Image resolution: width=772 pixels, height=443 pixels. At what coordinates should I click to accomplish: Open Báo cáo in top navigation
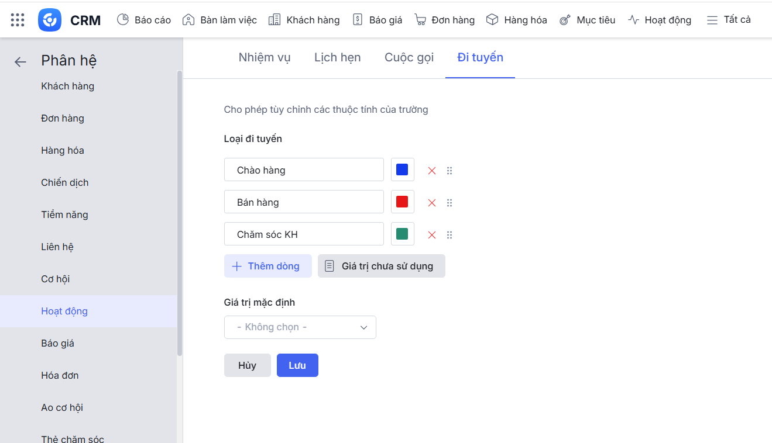[144, 20]
